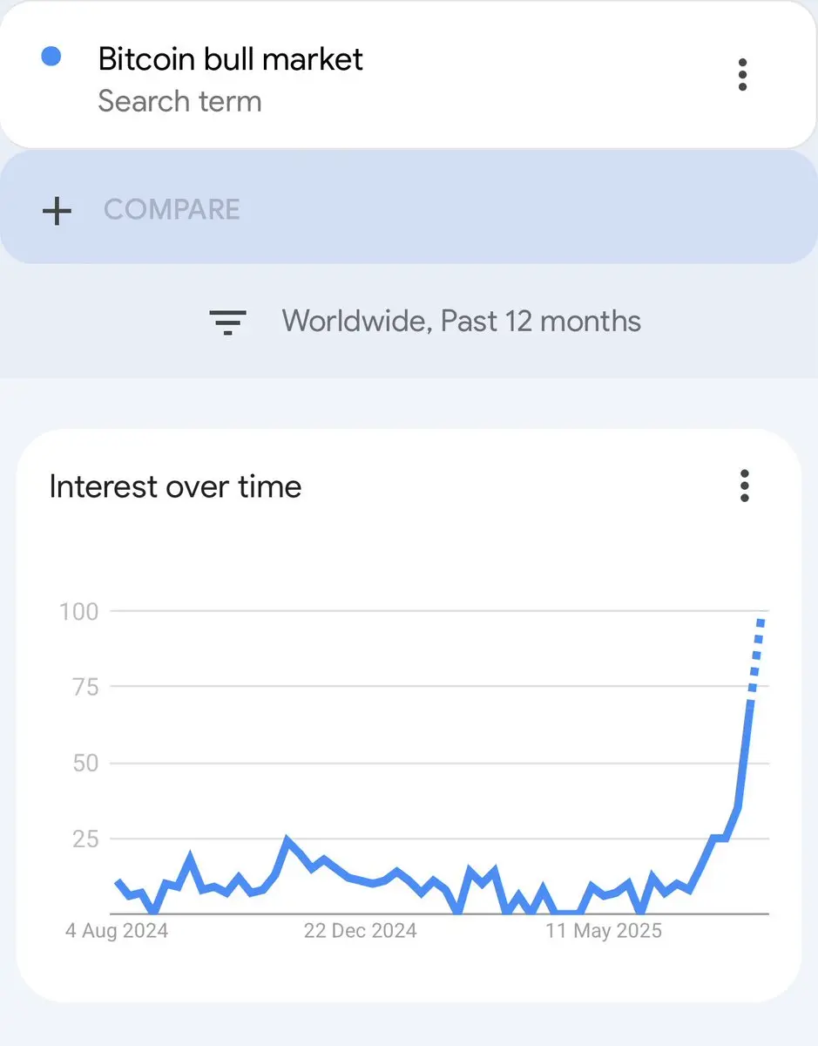Click the plus icon beside COMPARE
This screenshot has height=1046, width=818.
coord(57,210)
